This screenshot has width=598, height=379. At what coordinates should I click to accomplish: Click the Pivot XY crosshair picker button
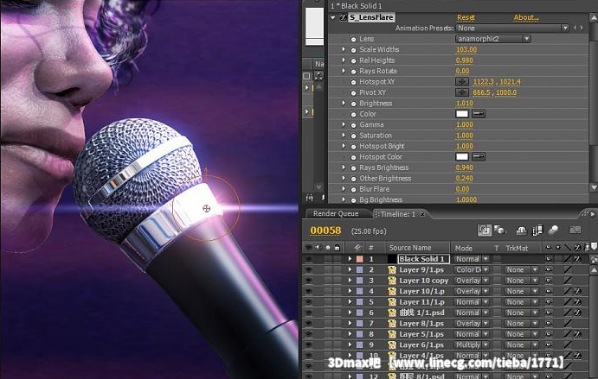pyautogui.click(x=462, y=92)
